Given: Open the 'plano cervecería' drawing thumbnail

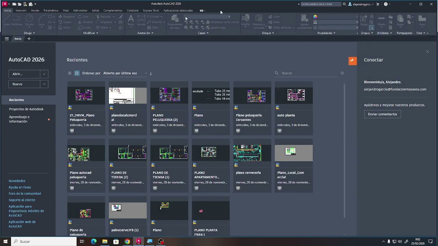Looking at the screenshot, I should (x=252, y=153).
